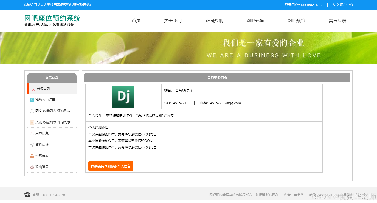Go to 首页 from the navigation bar

click(x=136, y=20)
